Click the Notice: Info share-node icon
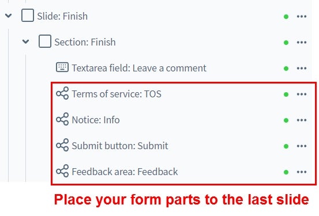This screenshot has width=319, height=216. coord(62,119)
